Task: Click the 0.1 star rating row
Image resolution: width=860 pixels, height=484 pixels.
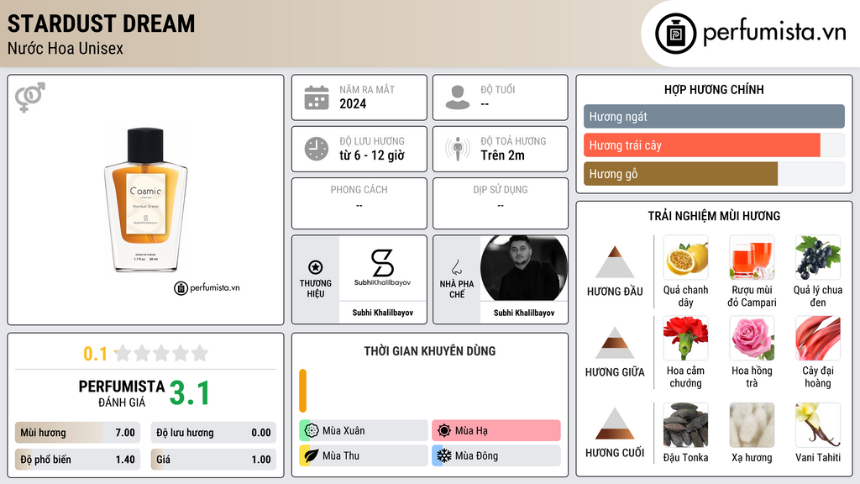Action: [145, 354]
